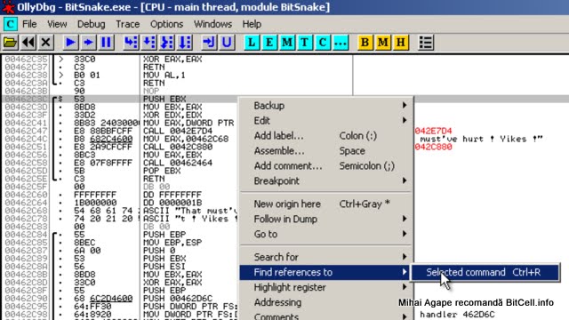Select the MOV AL,1 instruction line
Screen dimensions: 569x320
pyautogui.click(x=164, y=75)
